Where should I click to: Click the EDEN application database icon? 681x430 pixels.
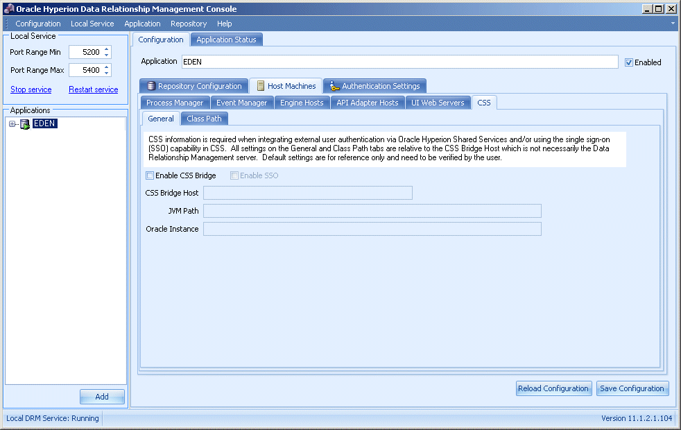[x=25, y=124]
